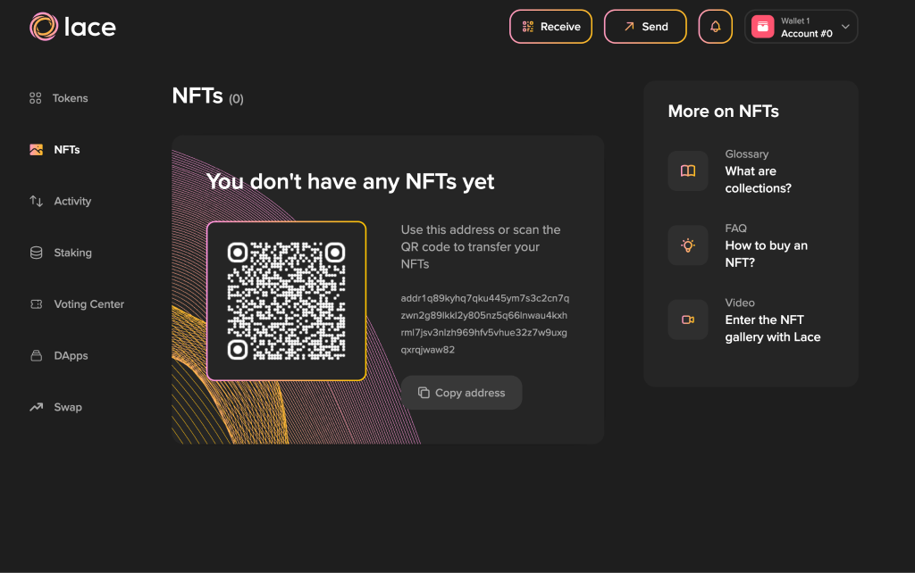Click the Staking database icon

pos(36,253)
